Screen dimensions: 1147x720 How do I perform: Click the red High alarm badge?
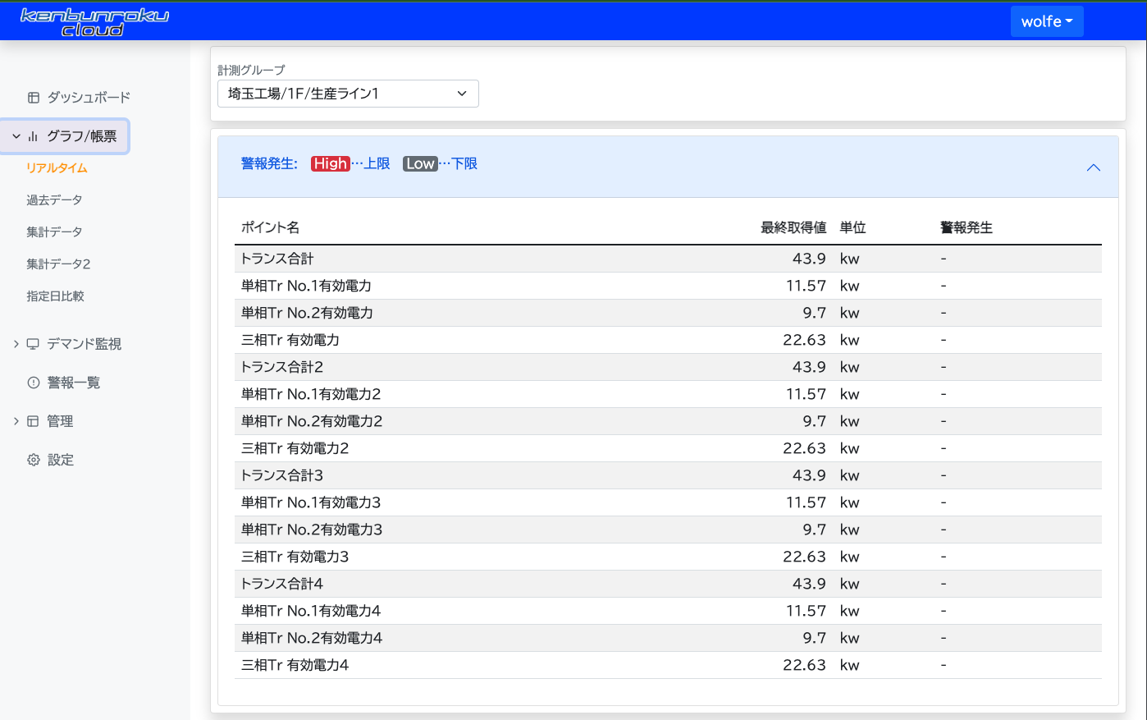(330, 164)
